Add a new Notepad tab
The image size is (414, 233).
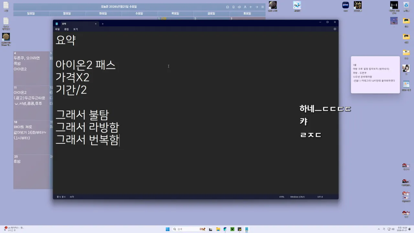tap(103, 24)
